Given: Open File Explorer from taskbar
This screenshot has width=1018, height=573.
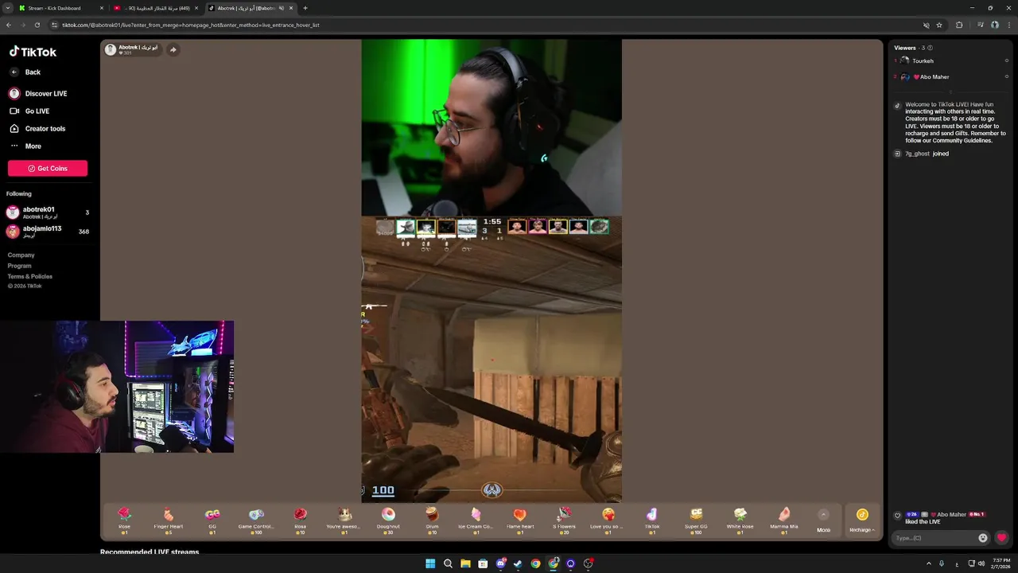Looking at the screenshot, I should click(465, 563).
